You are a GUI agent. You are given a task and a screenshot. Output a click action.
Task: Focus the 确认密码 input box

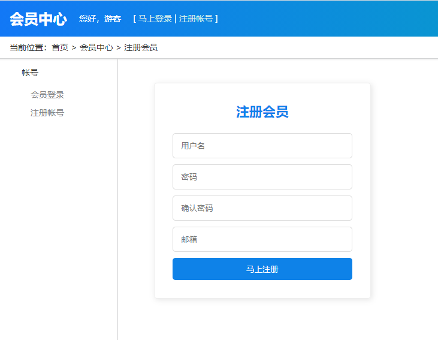(x=262, y=208)
